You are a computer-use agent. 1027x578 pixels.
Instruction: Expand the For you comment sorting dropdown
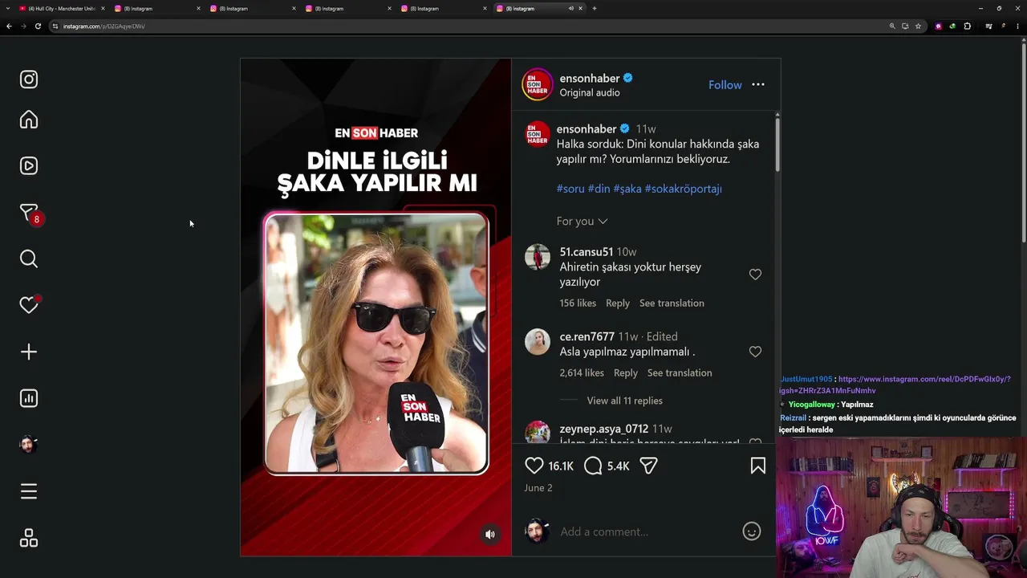click(x=582, y=221)
